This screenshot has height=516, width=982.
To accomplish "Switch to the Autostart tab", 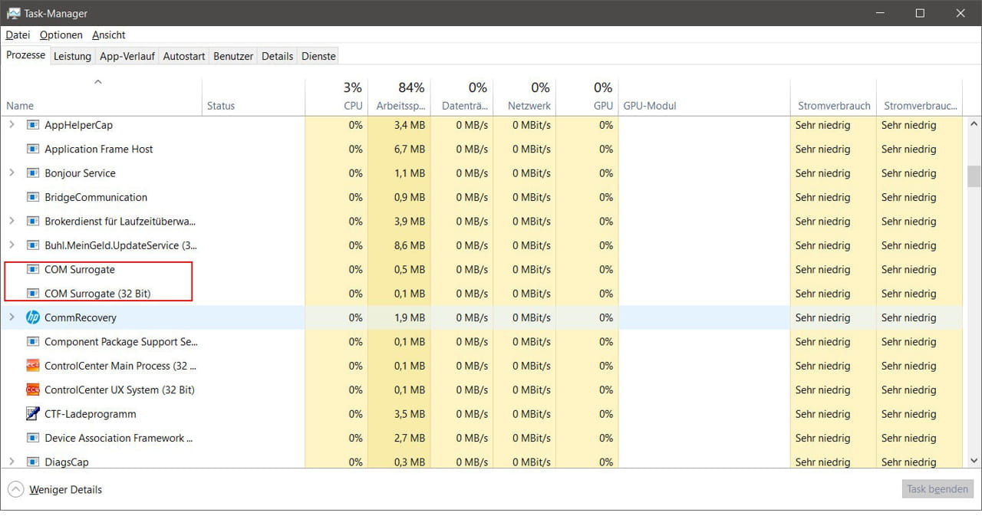I will tap(183, 55).
